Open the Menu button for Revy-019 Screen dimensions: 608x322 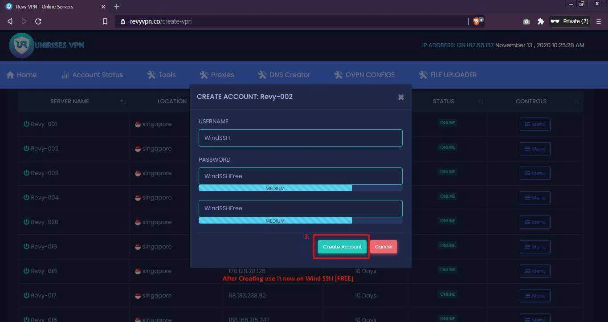point(535,247)
